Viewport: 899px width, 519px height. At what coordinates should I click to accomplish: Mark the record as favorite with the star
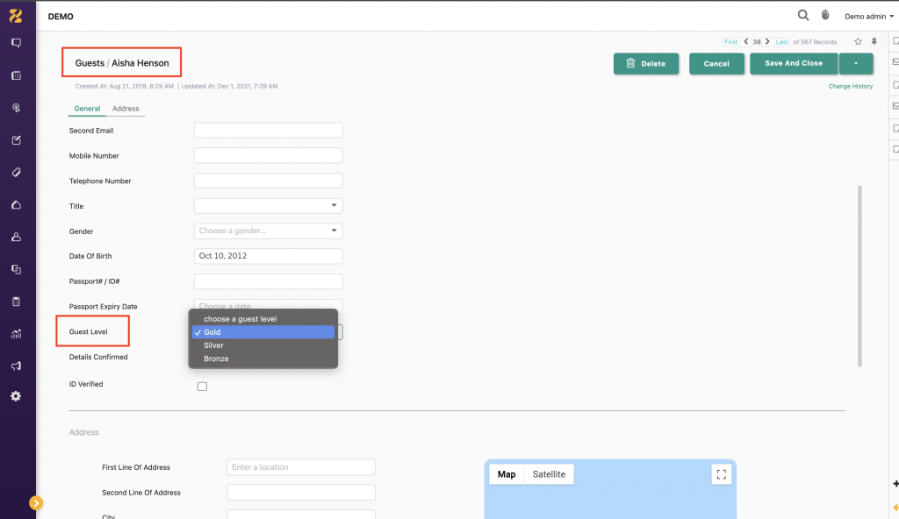pos(858,42)
